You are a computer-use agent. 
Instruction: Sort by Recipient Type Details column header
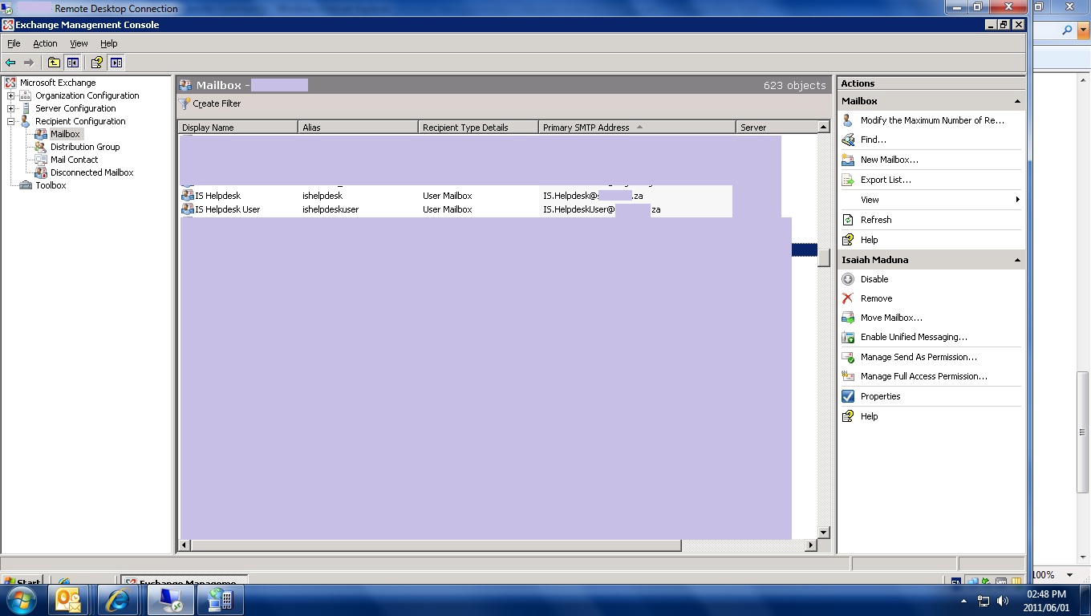(x=478, y=128)
